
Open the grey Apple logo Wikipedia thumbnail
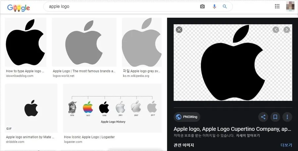pos(142,42)
